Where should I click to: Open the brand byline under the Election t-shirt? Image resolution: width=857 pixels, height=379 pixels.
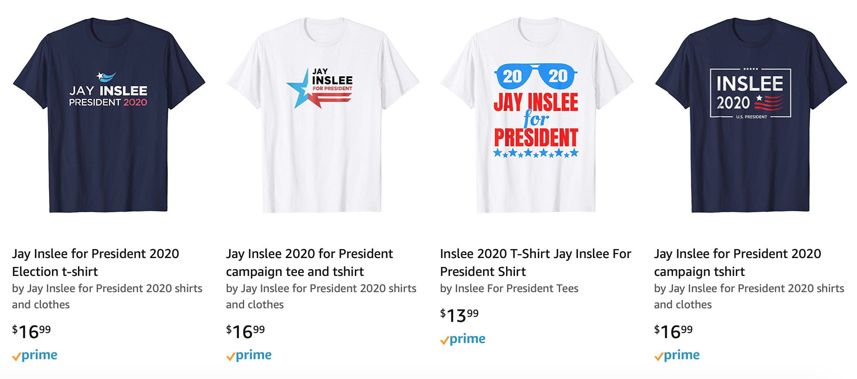(107, 296)
